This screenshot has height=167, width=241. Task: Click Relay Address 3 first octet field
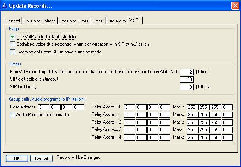click(x=129, y=130)
